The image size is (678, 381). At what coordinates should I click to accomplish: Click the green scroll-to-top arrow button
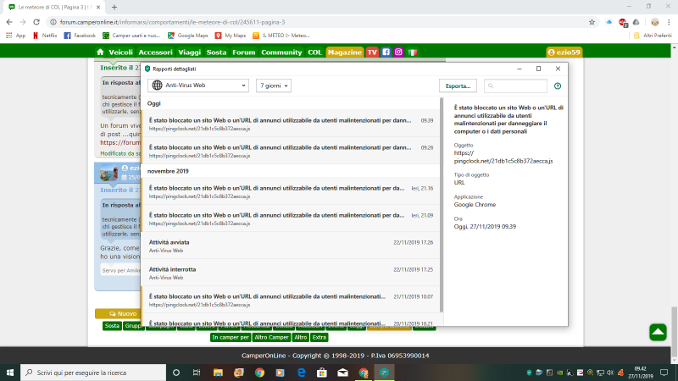click(658, 333)
